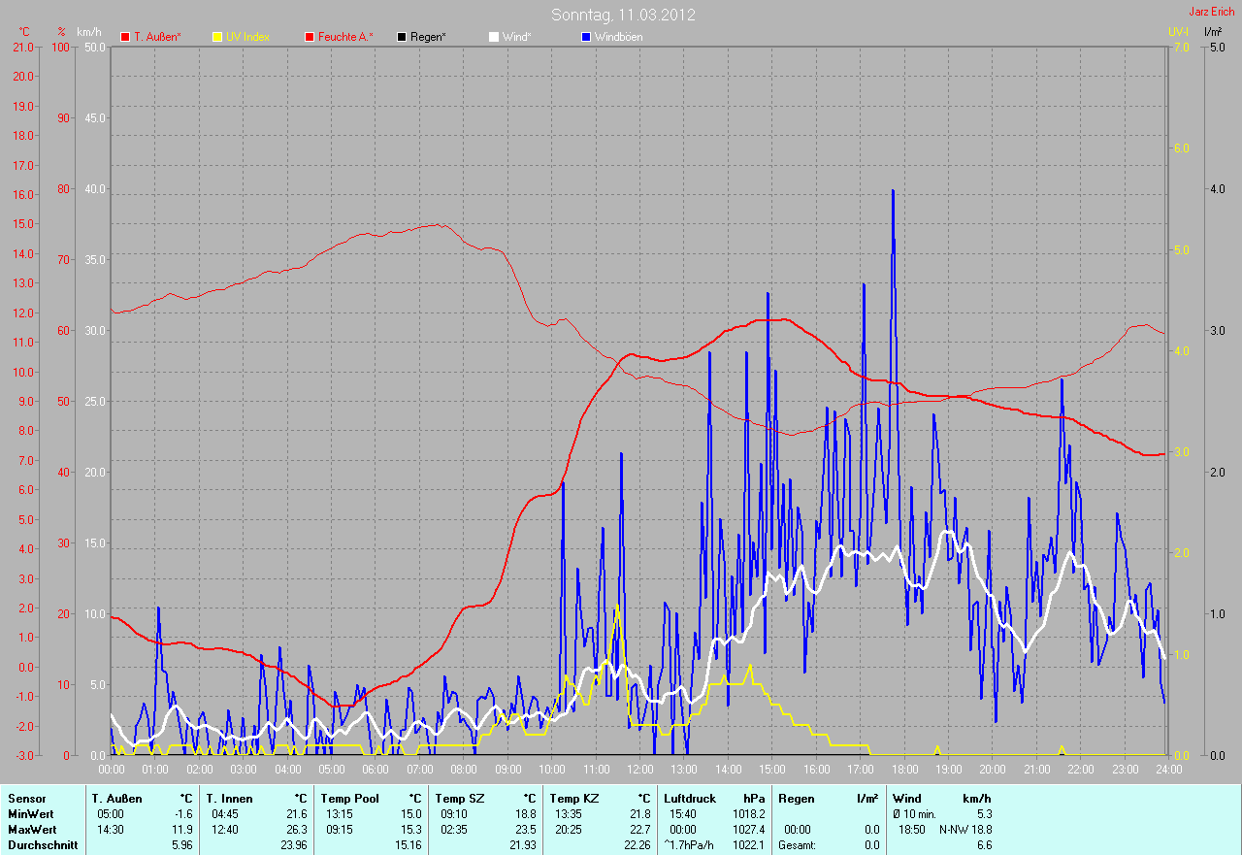Image resolution: width=1242 pixels, height=855 pixels.
Task: Click the black Regen legend swatch
Action: (x=402, y=37)
